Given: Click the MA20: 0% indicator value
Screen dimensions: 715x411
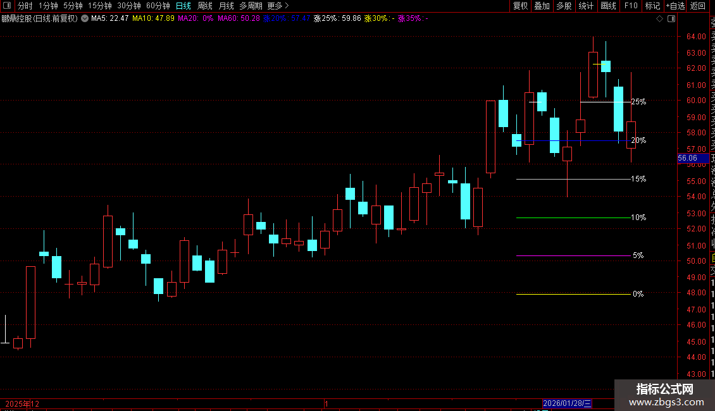Looking at the screenshot, I should 196,19.
